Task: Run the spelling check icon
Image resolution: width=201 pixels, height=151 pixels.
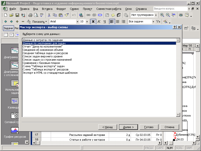Action: (42, 15)
